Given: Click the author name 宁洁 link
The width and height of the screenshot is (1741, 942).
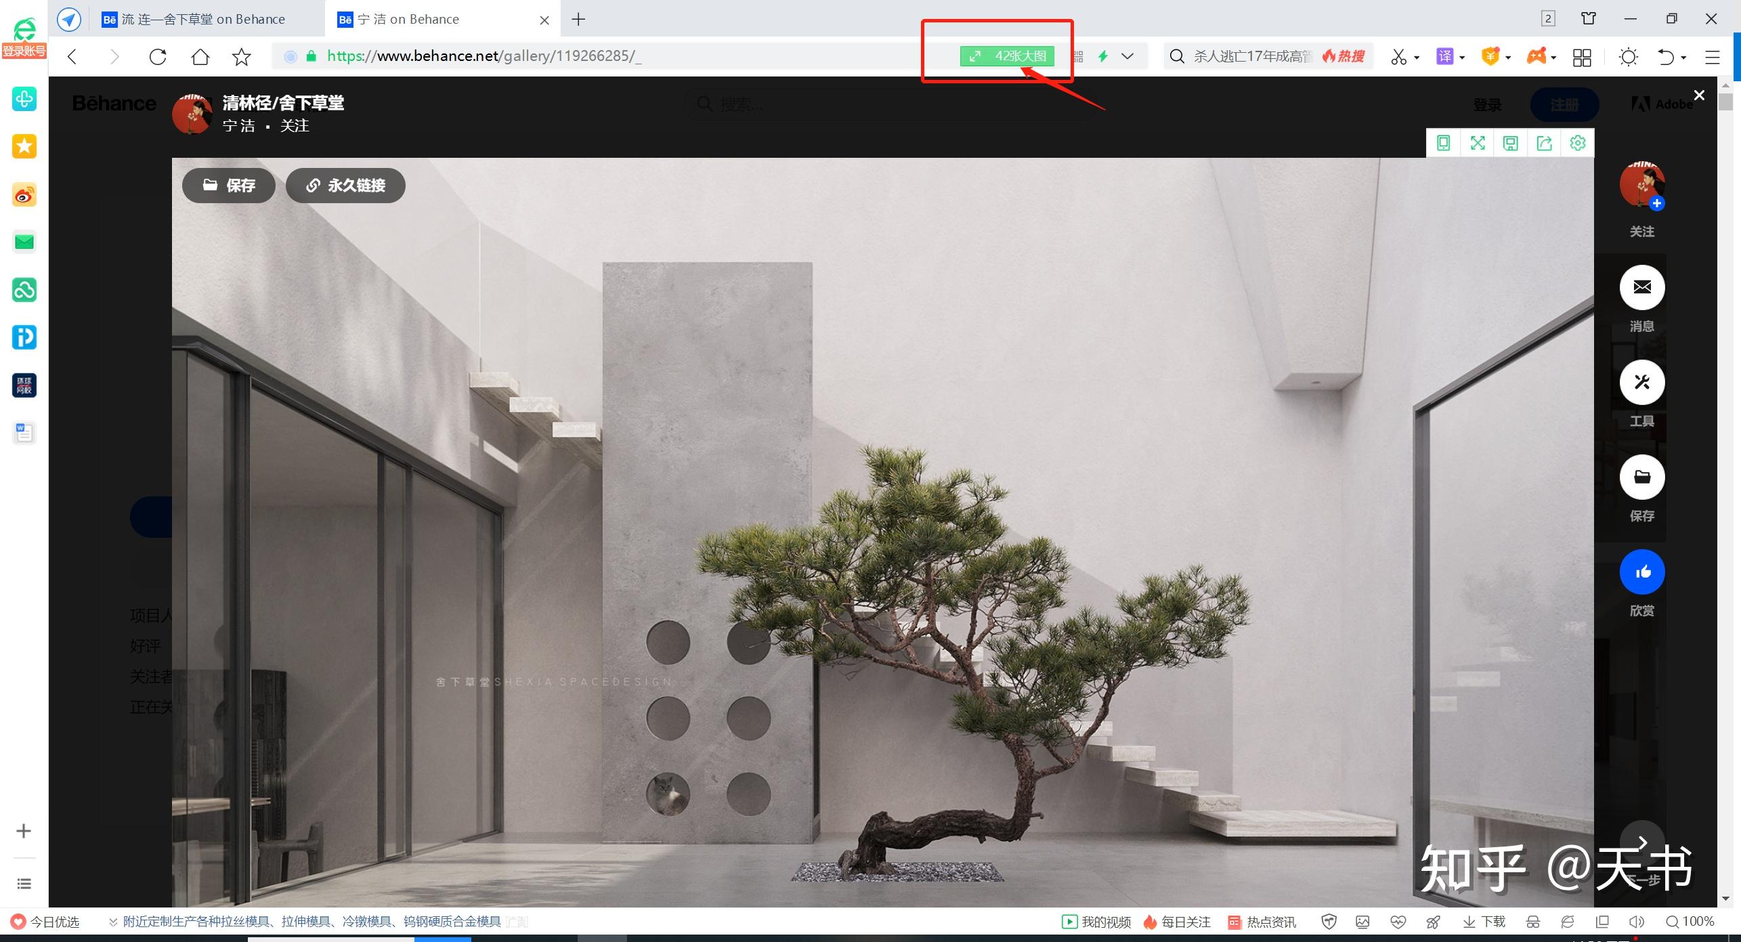Looking at the screenshot, I should pos(239,126).
